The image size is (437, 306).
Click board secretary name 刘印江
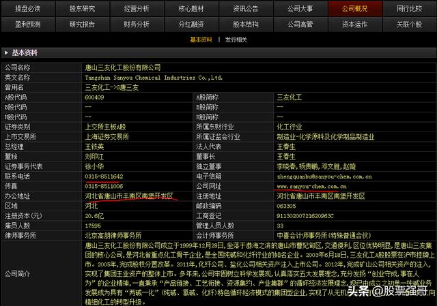pos(94,156)
